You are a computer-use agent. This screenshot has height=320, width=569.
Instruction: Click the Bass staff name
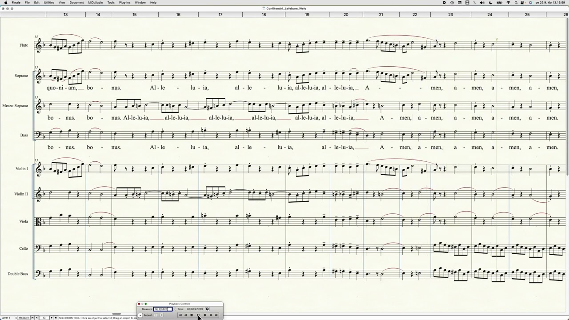click(x=24, y=135)
